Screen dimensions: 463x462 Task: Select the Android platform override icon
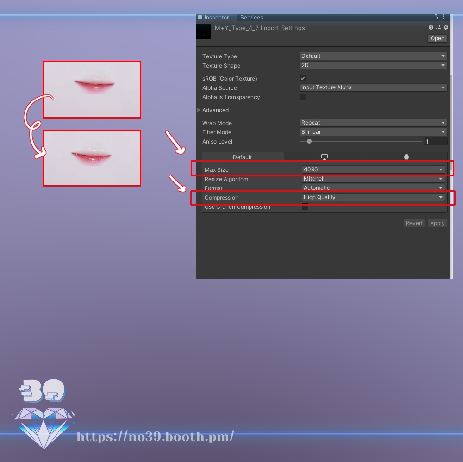click(407, 156)
